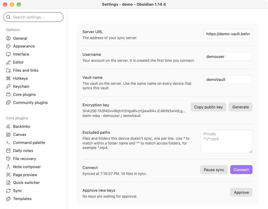The image size is (268, 209).
Task: Click the Templates label
Action: (x=22, y=199)
